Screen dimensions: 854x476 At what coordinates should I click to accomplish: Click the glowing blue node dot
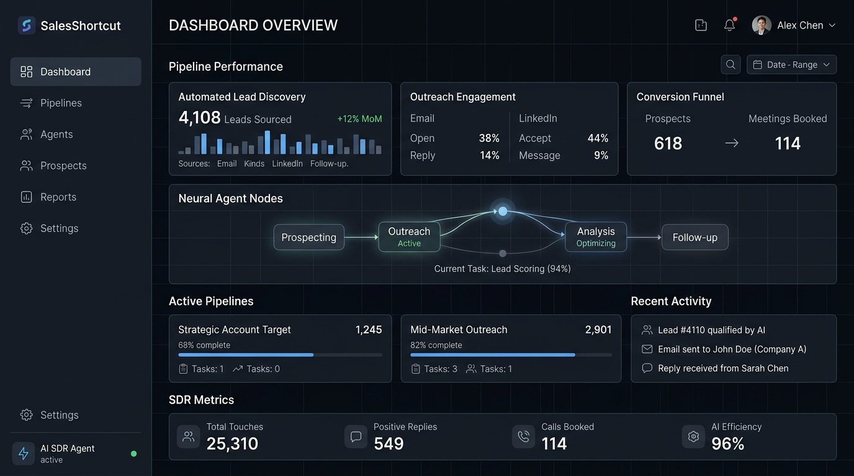coord(503,211)
